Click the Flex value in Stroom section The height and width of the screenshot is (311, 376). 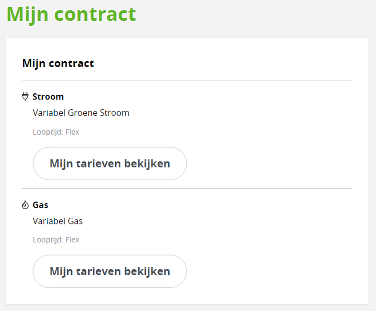pyautogui.click(x=73, y=132)
